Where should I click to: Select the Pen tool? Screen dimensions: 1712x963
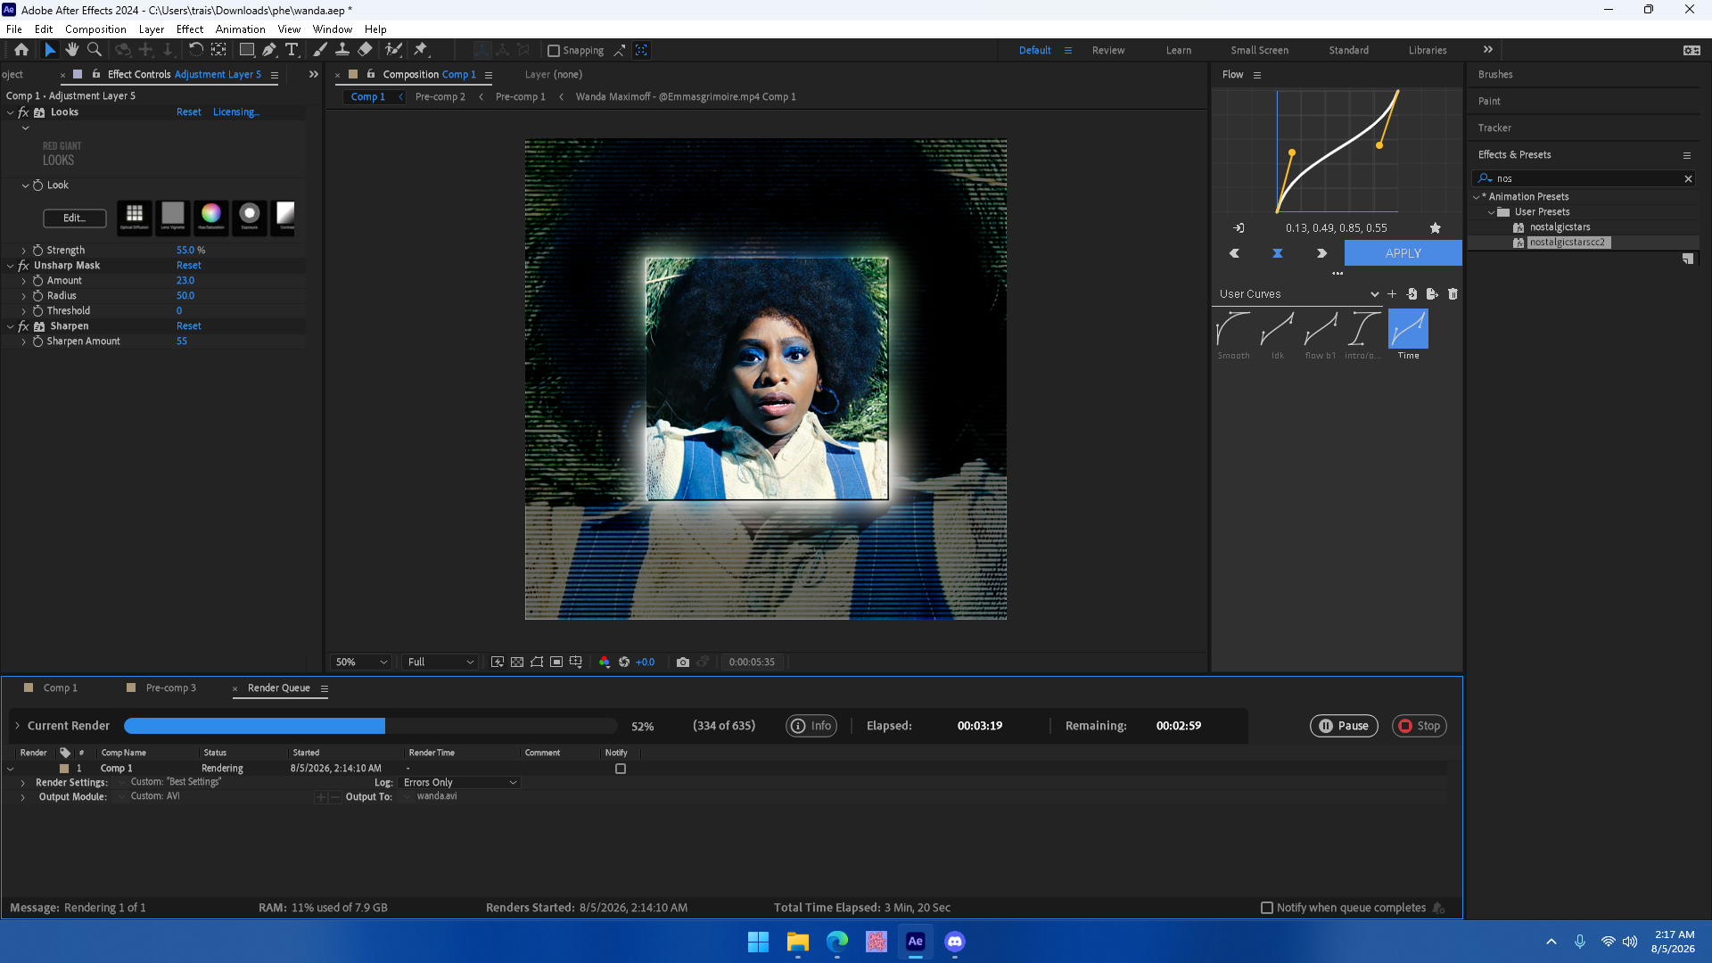[269, 50]
